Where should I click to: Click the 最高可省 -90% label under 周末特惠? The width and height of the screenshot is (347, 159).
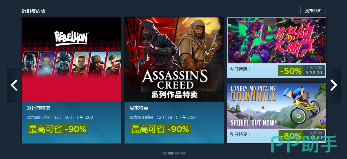click(x=160, y=129)
